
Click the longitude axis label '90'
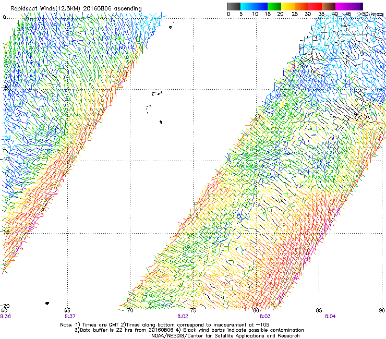[x=382, y=310]
